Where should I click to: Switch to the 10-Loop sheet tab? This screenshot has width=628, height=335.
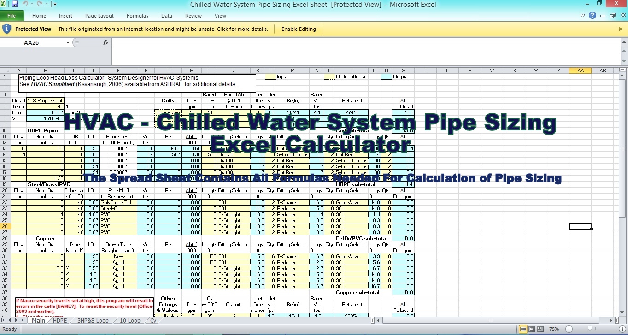point(130,321)
